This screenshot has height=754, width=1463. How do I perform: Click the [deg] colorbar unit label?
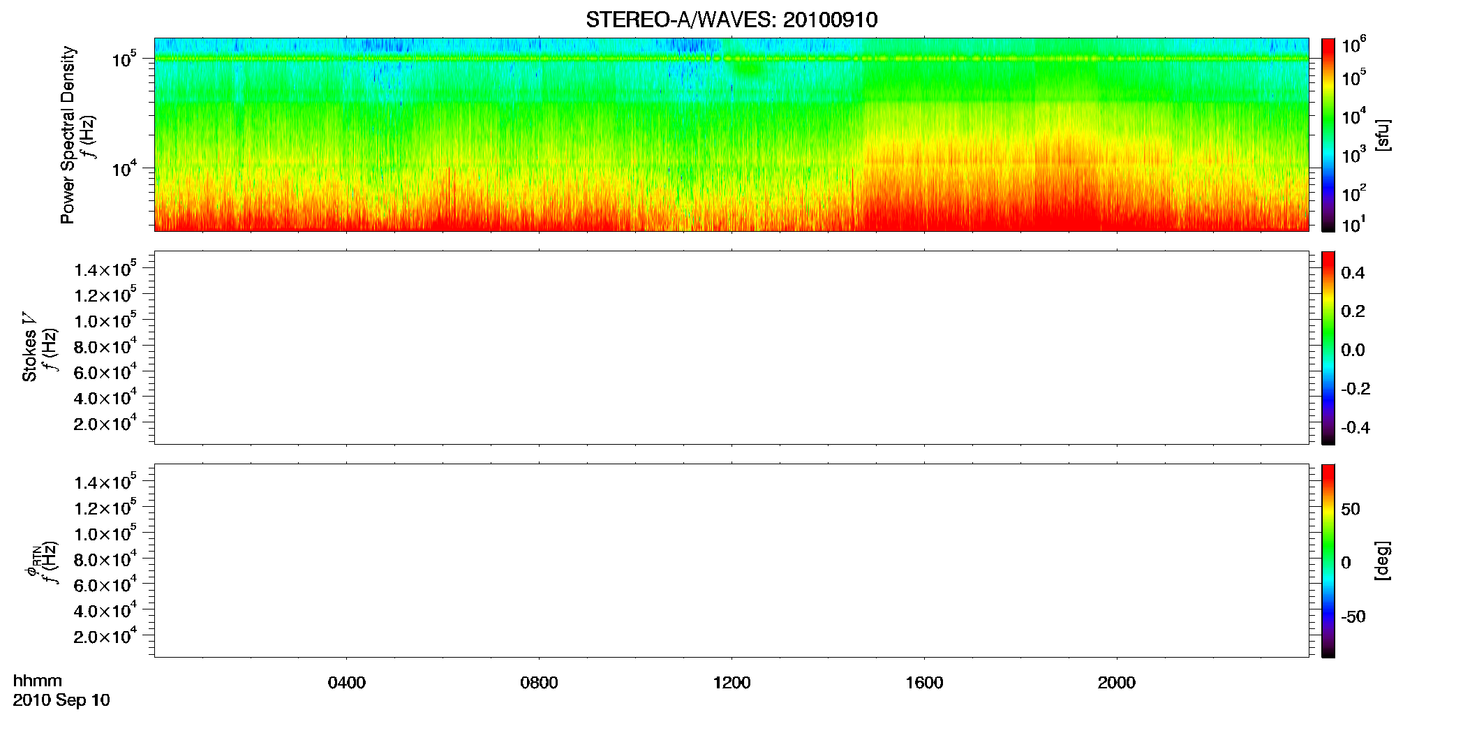click(1382, 561)
